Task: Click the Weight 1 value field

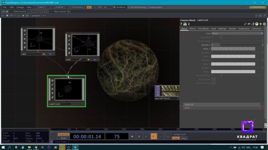Action: point(215,45)
